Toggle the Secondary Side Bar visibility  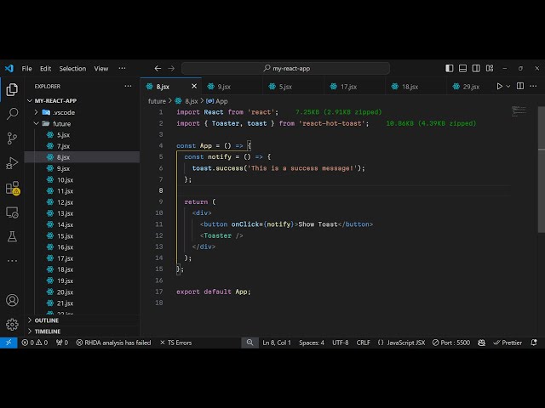(477, 68)
